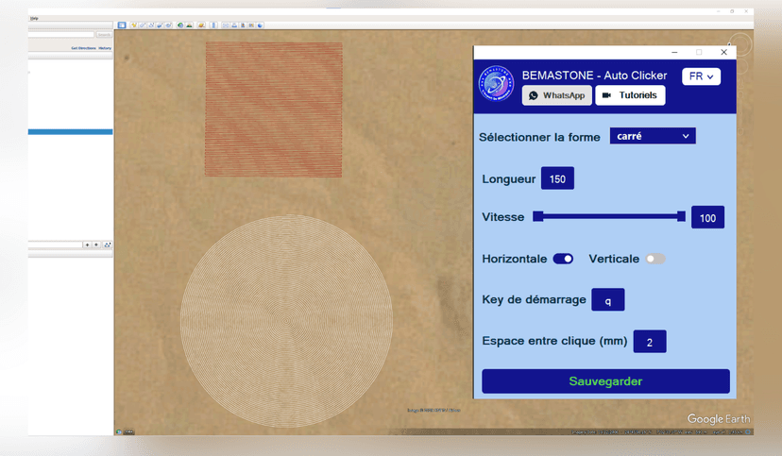Click the Google Earth sidebar toggle icon
782x456 pixels.
tap(122, 25)
